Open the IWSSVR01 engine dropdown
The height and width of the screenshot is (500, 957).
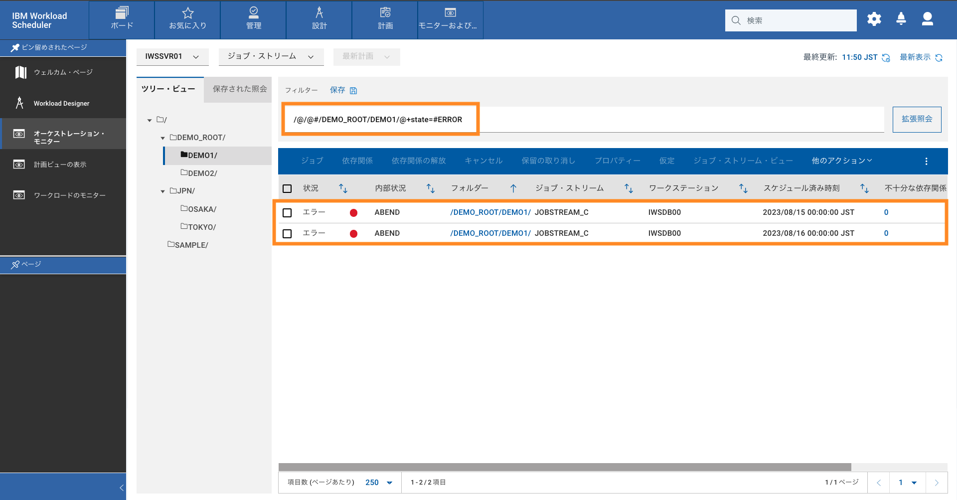coord(172,57)
